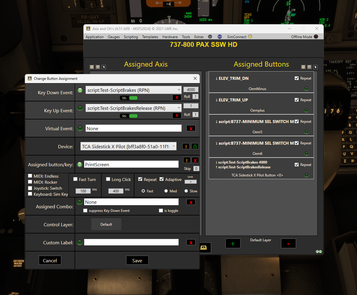
Task: Enable the Long Click checkbox
Action: click(108, 179)
